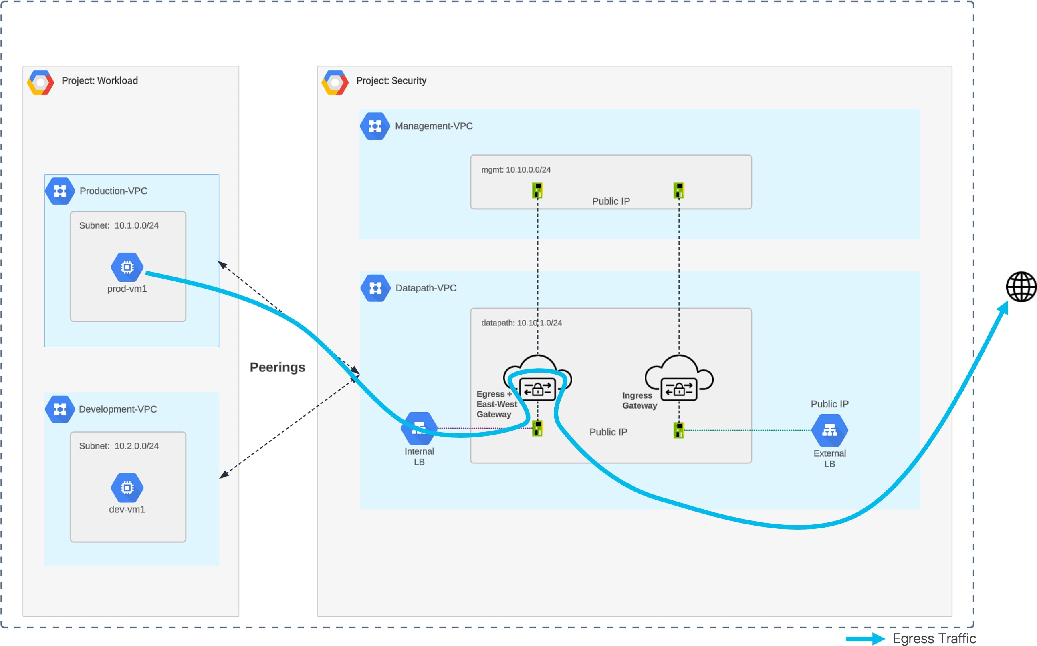Click the 'Datapath-VPC' label
The height and width of the screenshot is (646, 1037).
click(x=426, y=288)
